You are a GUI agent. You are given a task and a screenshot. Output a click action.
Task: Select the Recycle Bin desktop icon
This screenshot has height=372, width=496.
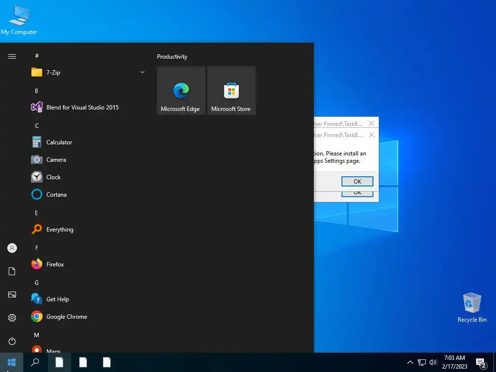pyautogui.click(x=472, y=308)
